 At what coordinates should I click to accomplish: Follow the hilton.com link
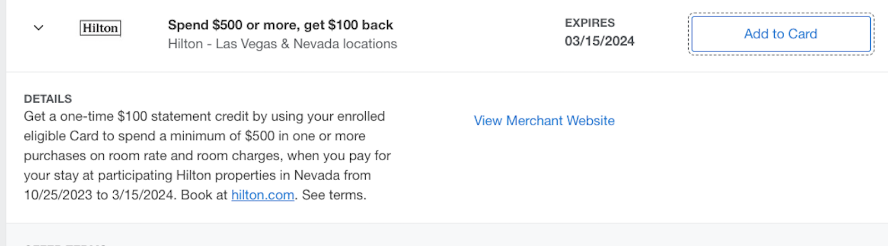pos(263,195)
